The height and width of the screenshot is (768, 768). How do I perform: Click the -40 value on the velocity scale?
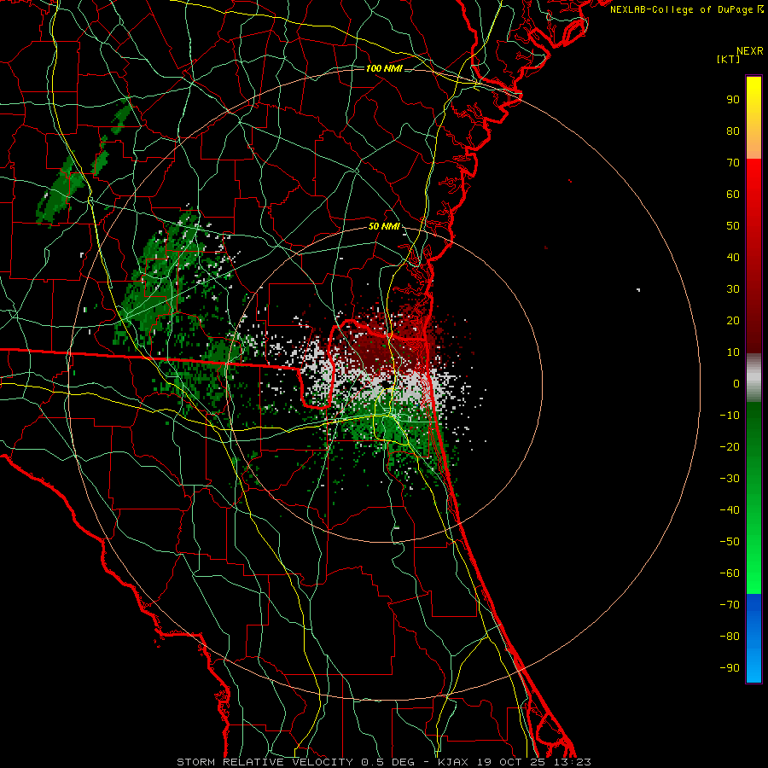(x=730, y=510)
